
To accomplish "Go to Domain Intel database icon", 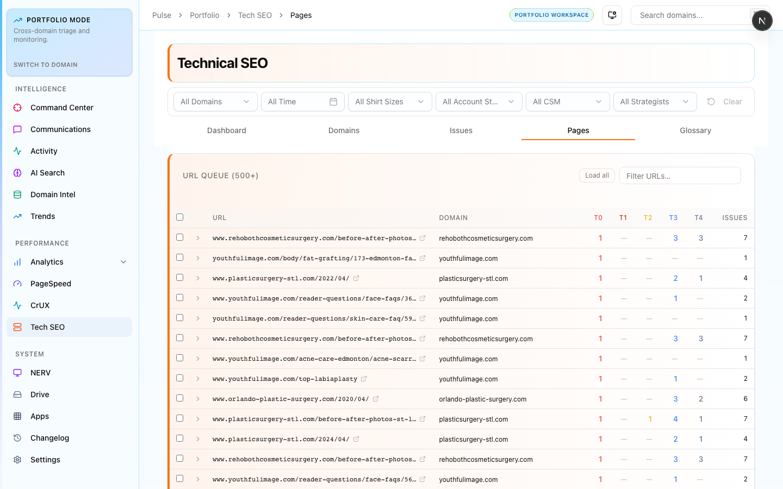I will 17,195.
